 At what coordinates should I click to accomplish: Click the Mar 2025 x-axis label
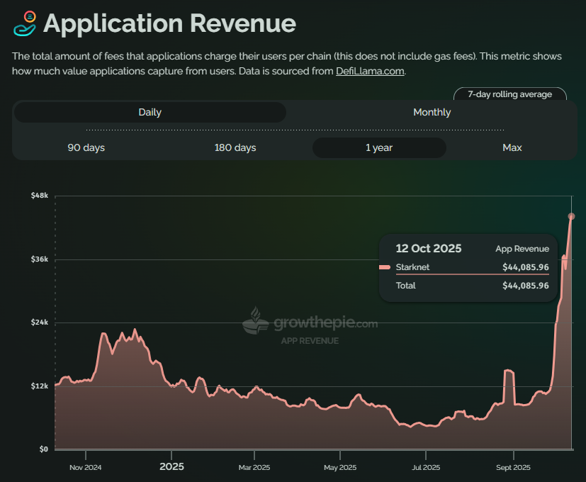254,467
